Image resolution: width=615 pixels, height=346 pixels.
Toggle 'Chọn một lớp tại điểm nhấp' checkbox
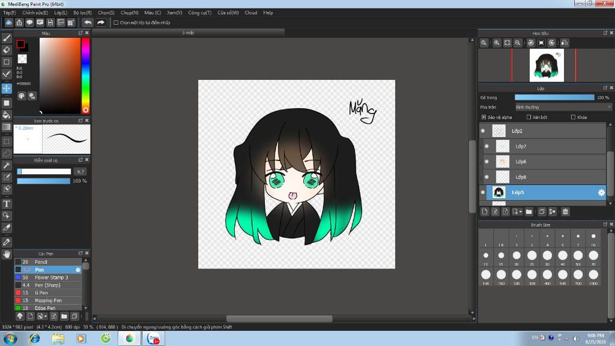tap(116, 23)
